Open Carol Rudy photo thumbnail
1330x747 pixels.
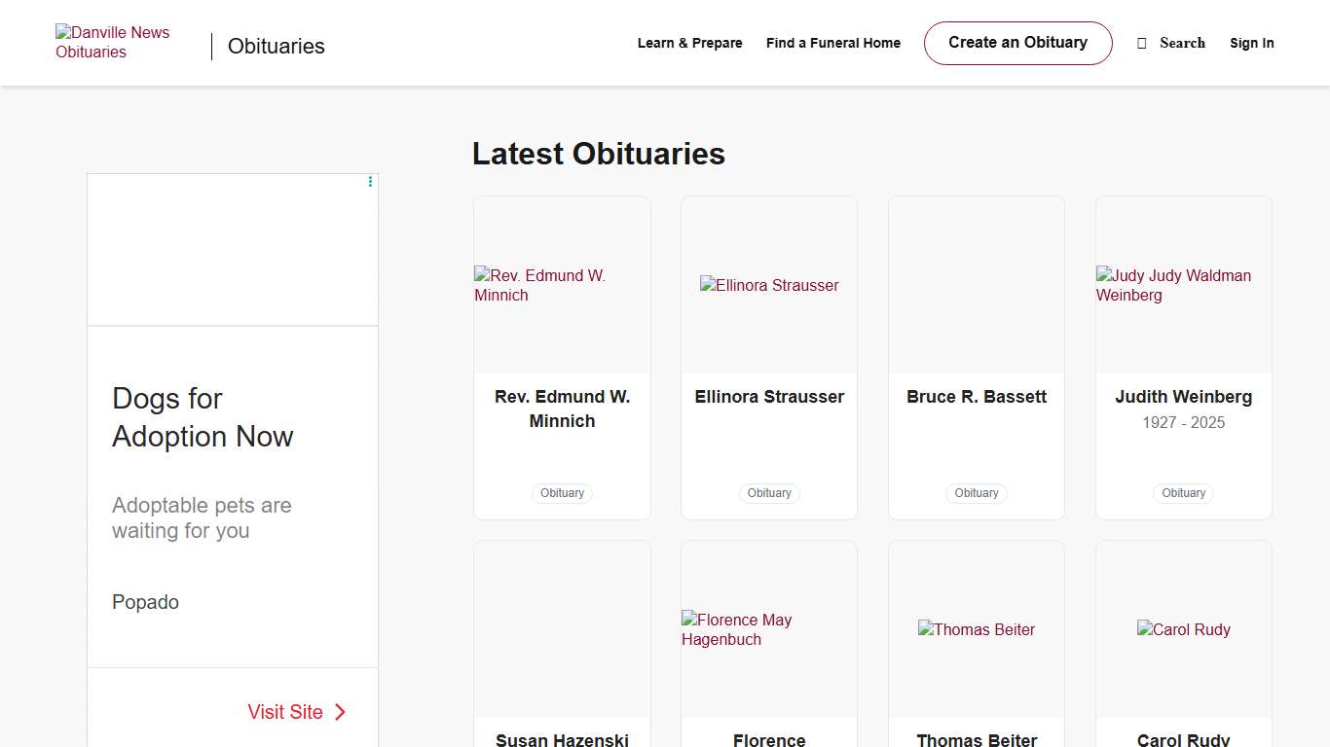(1183, 629)
